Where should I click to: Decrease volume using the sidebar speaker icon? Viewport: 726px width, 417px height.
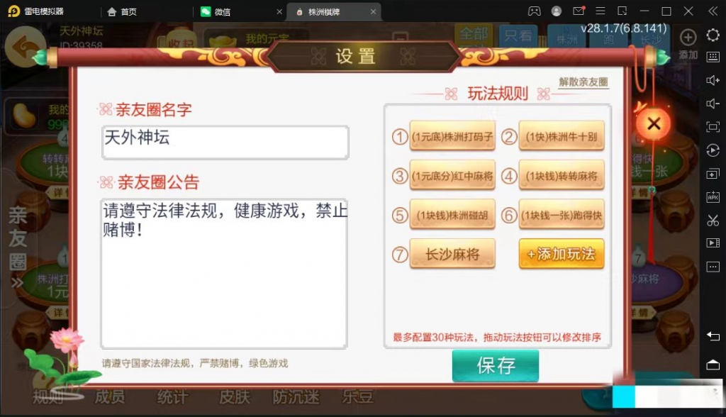coord(713,104)
